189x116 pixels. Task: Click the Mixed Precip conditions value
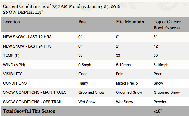[x=127, y=83]
